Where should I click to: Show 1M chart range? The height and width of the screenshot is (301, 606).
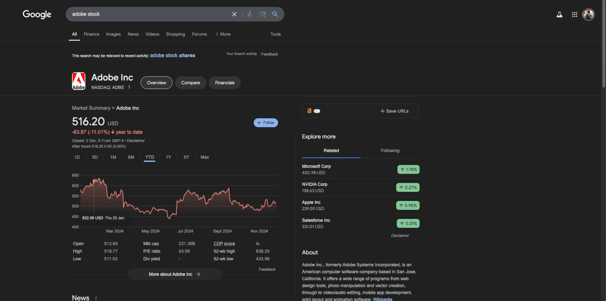pyautogui.click(x=113, y=157)
